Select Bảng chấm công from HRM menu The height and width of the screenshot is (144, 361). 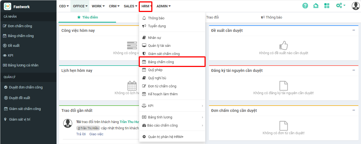[161, 62]
